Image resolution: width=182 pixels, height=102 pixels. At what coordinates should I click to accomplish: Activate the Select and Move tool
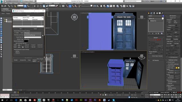tap(38, 6)
